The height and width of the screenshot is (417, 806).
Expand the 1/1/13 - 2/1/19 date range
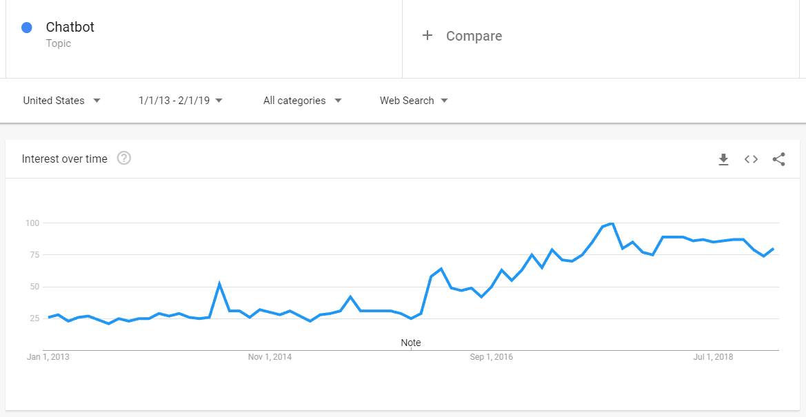(180, 101)
